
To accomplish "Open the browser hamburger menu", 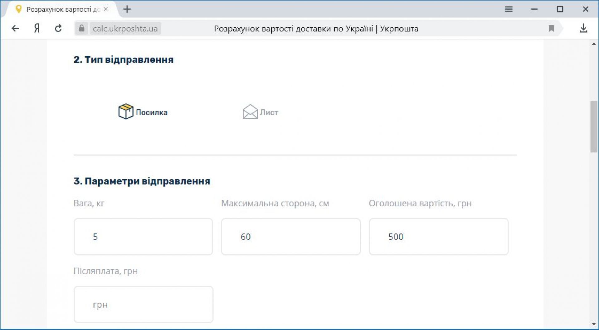I will tap(509, 9).
